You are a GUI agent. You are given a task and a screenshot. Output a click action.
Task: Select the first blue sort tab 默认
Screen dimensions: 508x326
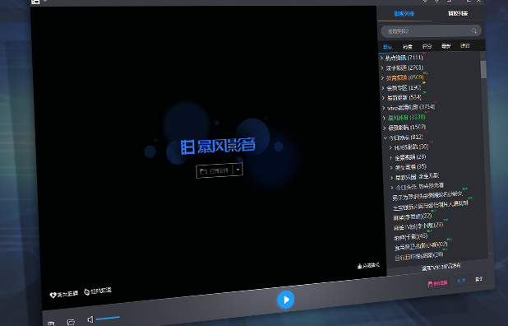pos(387,47)
